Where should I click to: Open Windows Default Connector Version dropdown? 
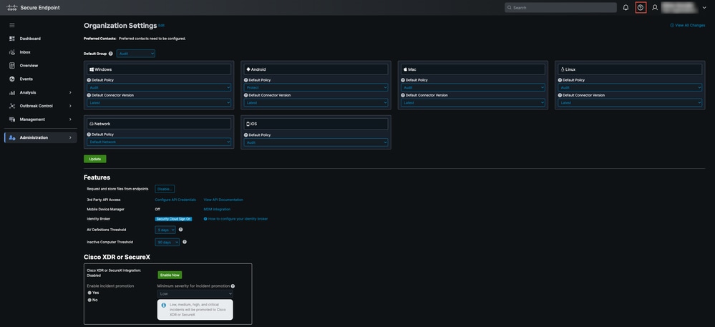pos(159,103)
